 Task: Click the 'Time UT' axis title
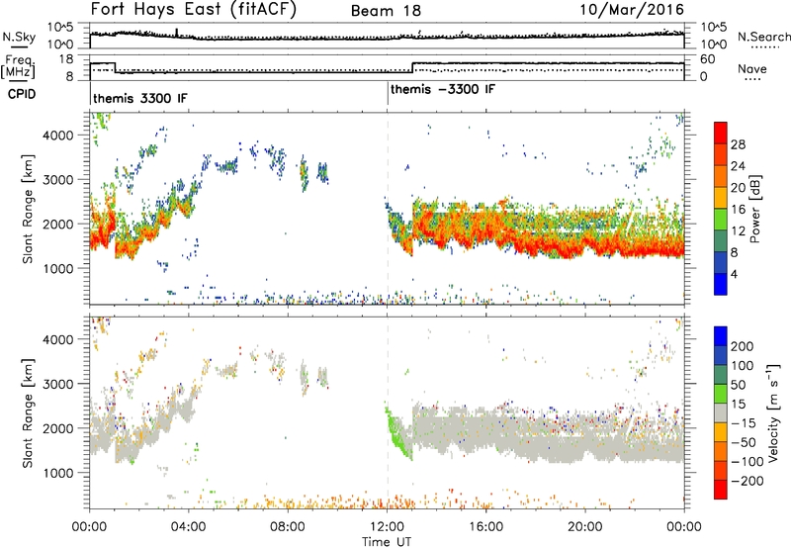click(x=387, y=542)
